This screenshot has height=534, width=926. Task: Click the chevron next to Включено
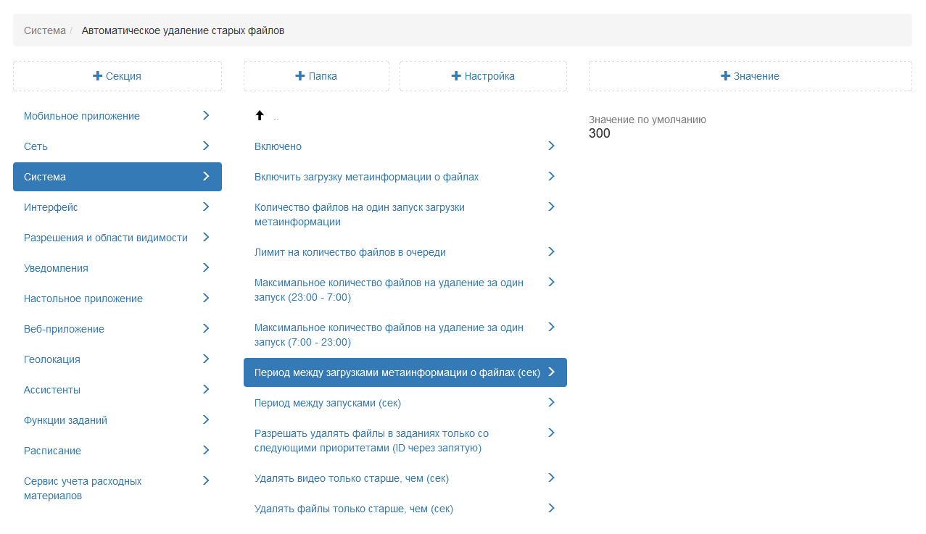[551, 146]
